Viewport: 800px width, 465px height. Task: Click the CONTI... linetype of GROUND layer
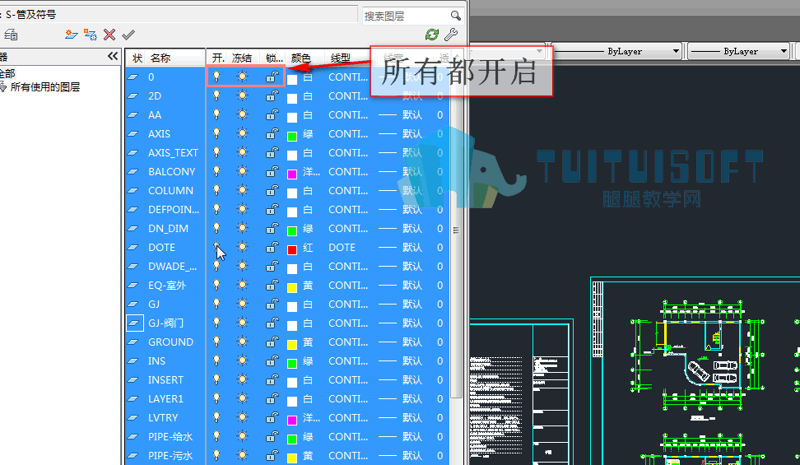point(348,342)
